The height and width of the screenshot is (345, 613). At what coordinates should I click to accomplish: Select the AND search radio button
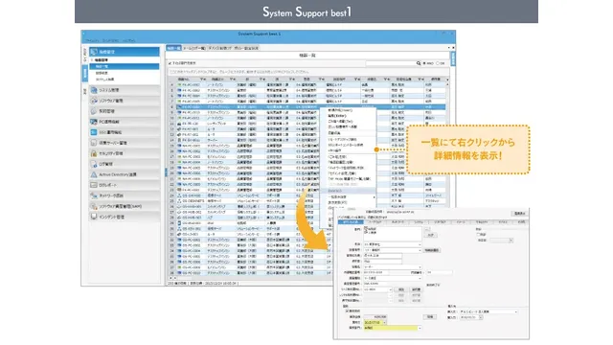(424, 63)
